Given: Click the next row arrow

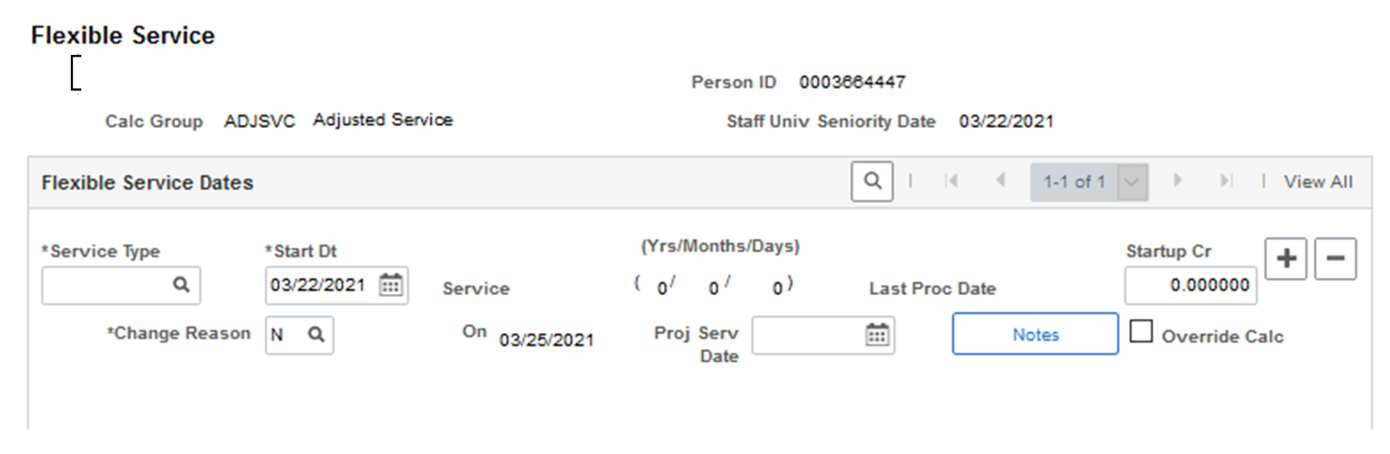Looking at the screenshot, I should 1178,181.
